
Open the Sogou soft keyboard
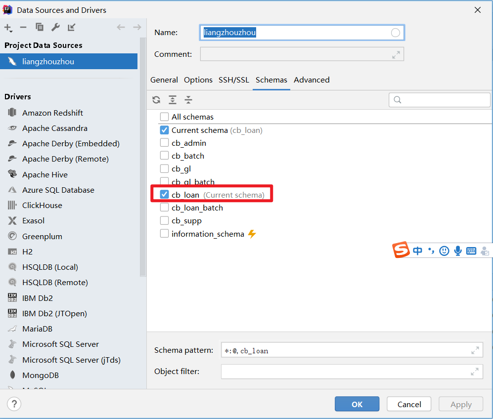[471, 251]
